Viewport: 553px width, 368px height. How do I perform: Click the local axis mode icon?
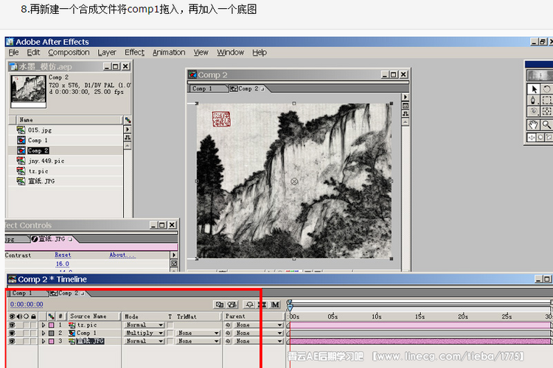[532, 138]
